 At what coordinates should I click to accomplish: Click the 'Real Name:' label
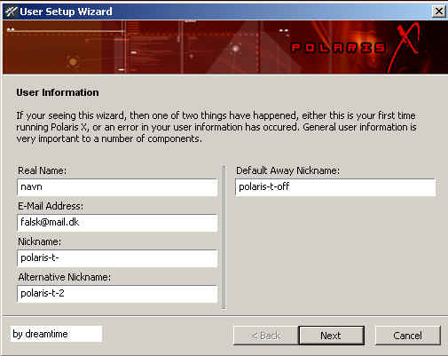point(43,170)
